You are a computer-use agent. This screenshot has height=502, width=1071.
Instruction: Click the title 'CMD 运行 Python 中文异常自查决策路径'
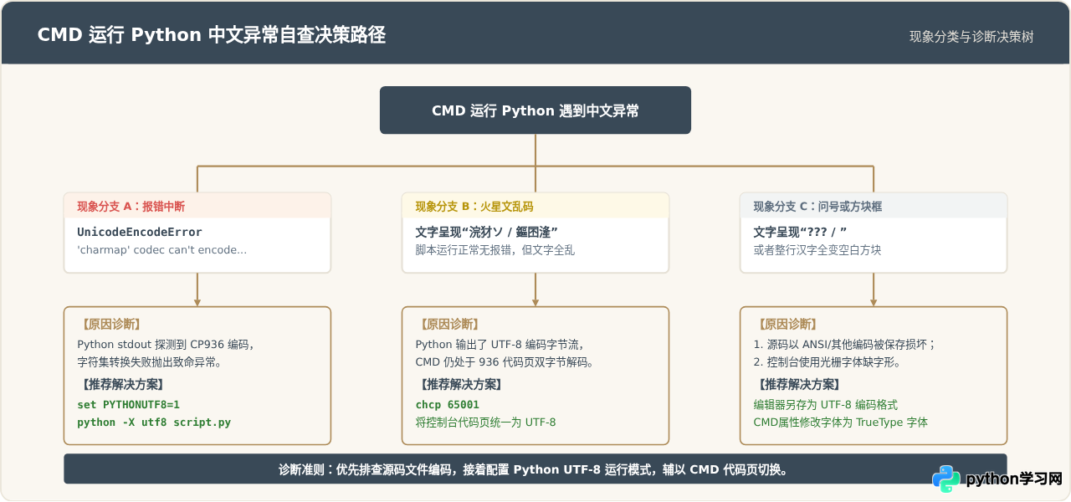212,35
